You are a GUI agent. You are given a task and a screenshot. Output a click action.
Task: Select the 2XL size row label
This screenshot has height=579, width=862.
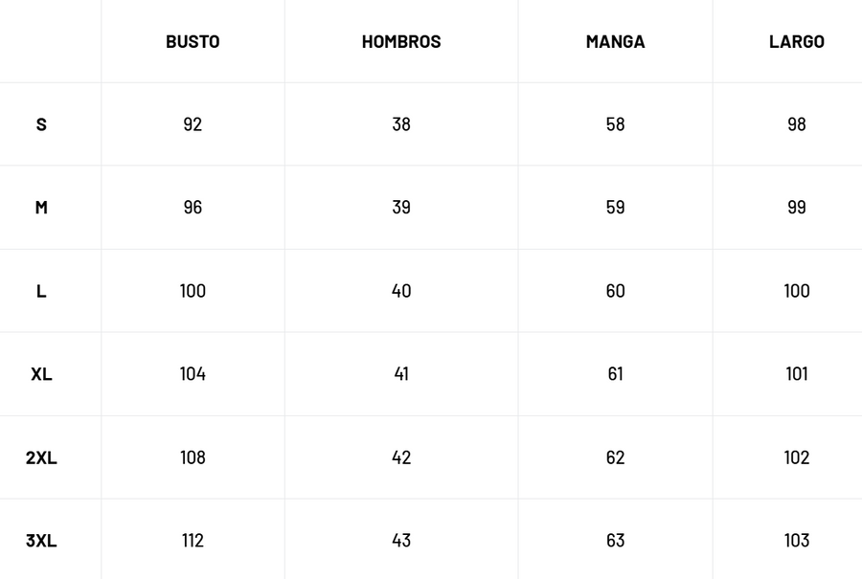(41, 457)
